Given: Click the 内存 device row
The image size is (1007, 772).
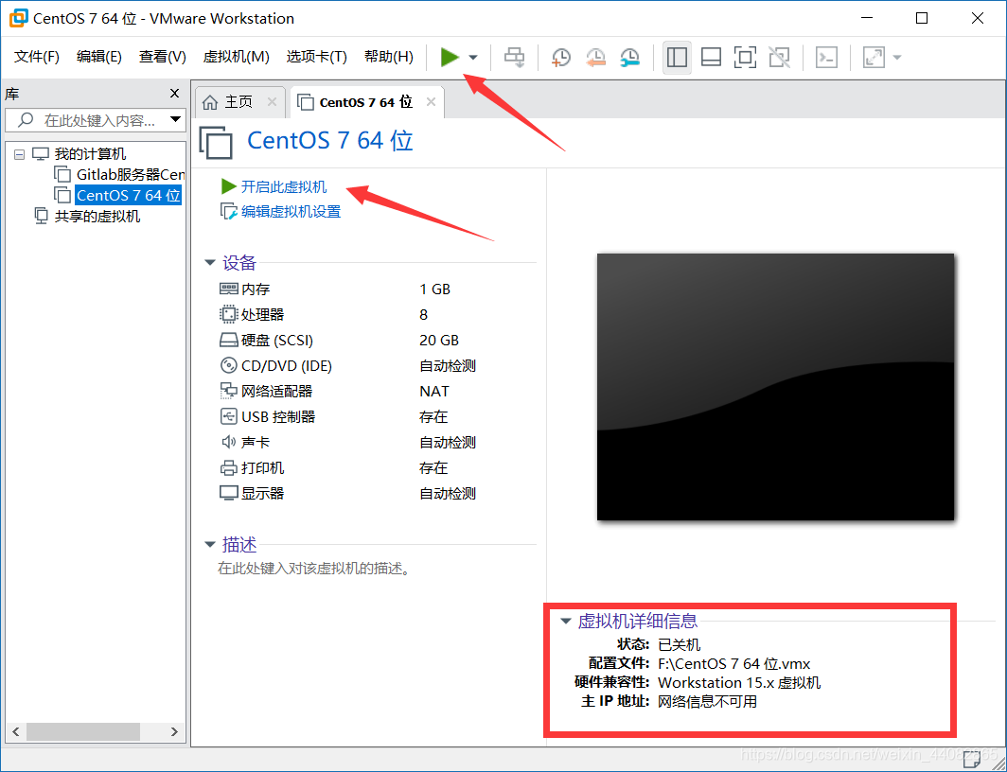Looking at the screenshot, I should click(x=378, y=289).
